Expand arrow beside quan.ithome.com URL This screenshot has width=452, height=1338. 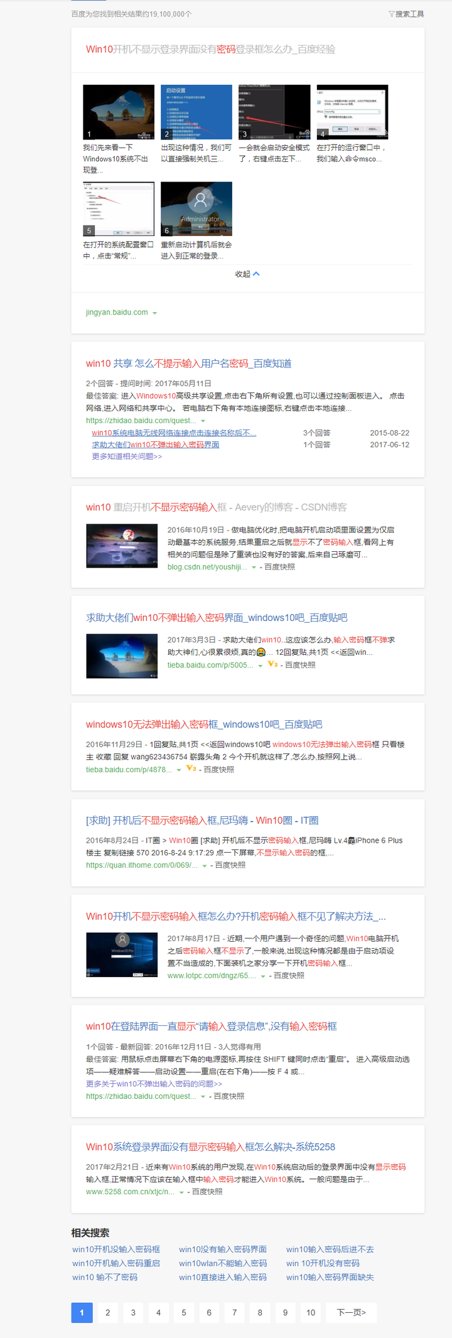tap(204, 866)
